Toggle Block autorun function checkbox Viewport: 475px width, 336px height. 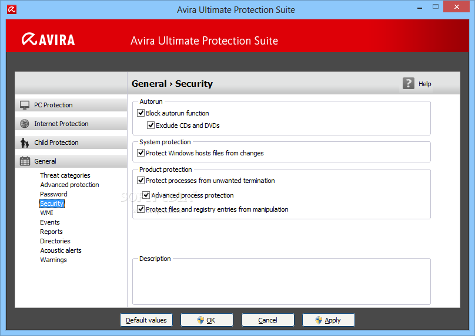pos(141,113)
